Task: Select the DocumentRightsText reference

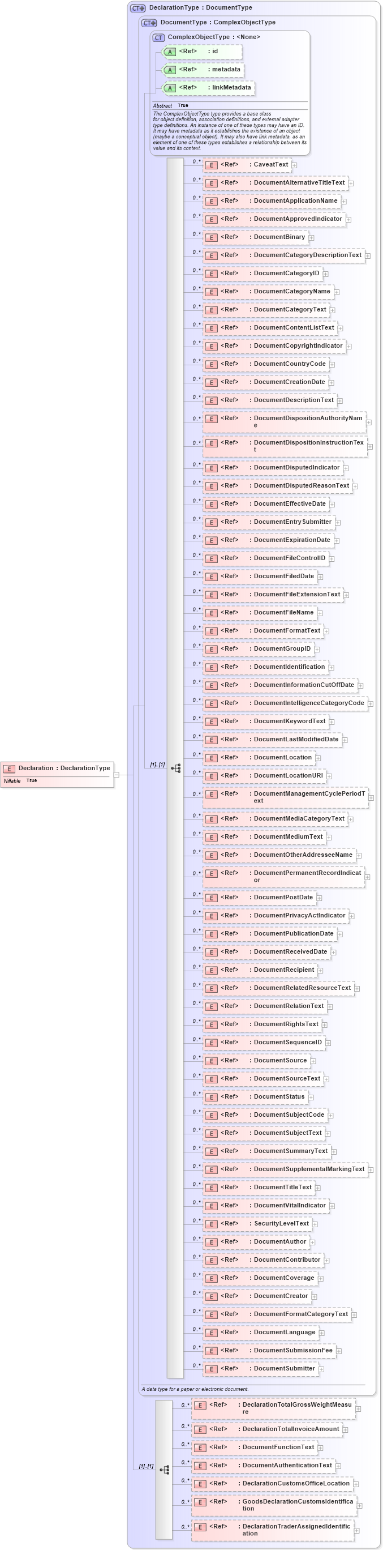Action: 262,1024
